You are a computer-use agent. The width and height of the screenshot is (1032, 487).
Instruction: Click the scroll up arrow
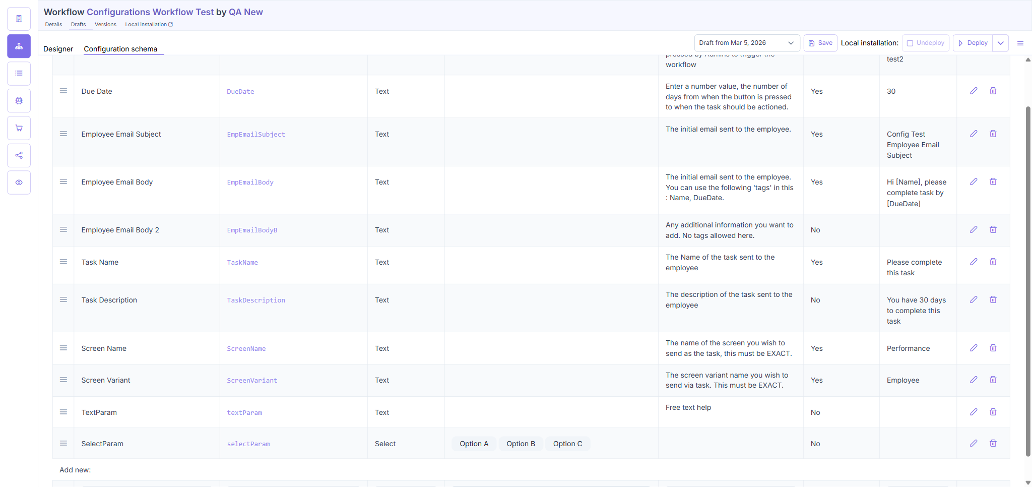pos(1028,59)
